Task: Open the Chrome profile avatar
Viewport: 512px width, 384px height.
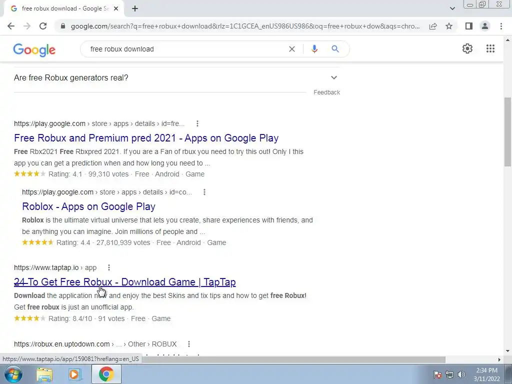Action: (485, 26)
